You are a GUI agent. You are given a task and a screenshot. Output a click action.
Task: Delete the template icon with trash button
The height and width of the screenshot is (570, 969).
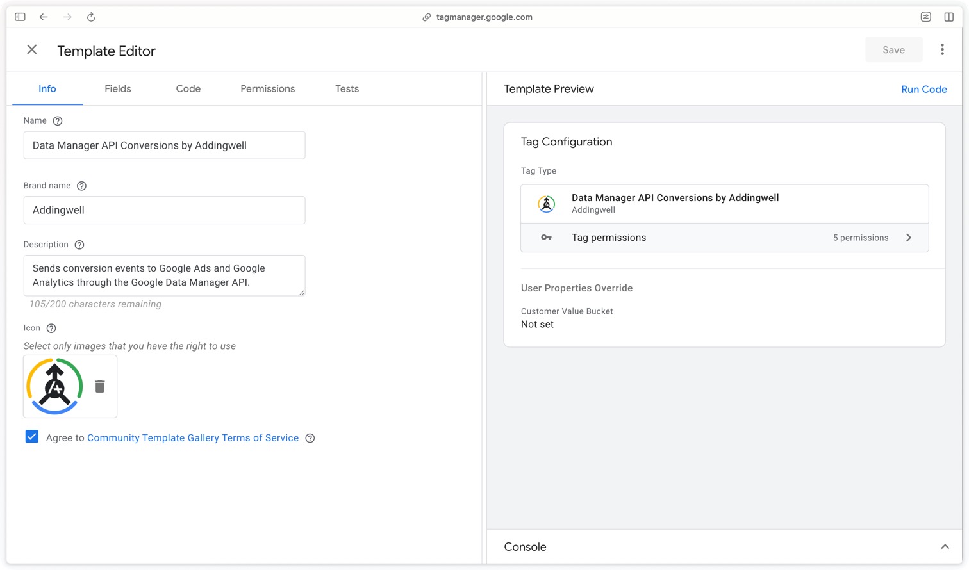(99, 386)
